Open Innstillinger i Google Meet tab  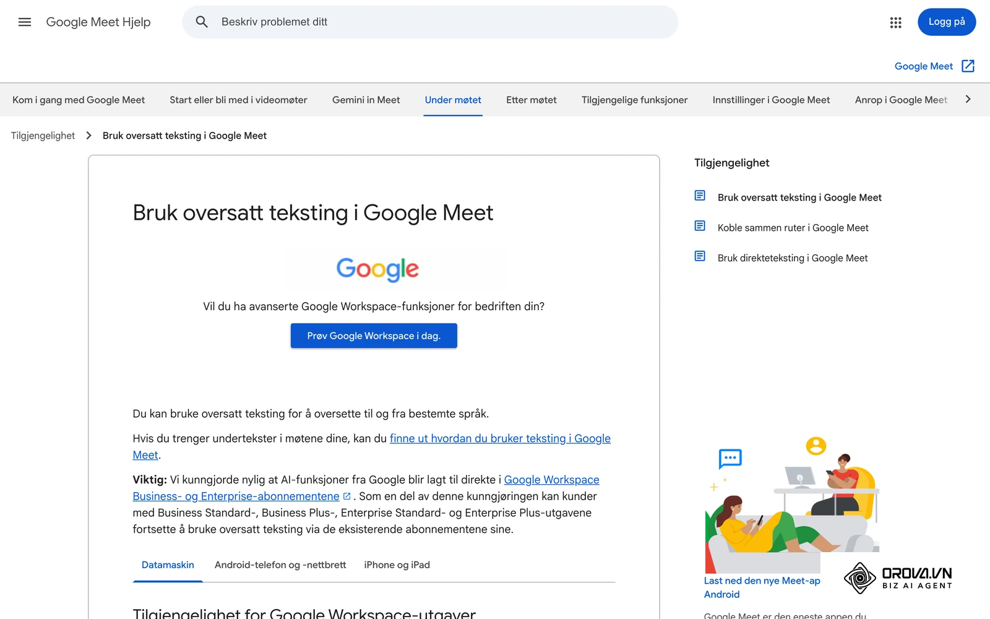[771, 100]
